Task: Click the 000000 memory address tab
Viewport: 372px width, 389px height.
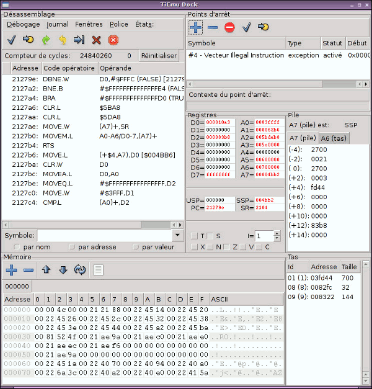Action: (x=16, y=286)
